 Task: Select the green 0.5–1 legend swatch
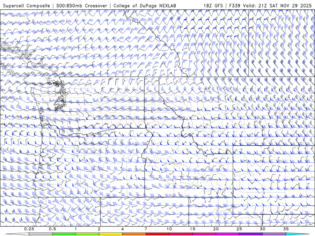click(64, 234)
